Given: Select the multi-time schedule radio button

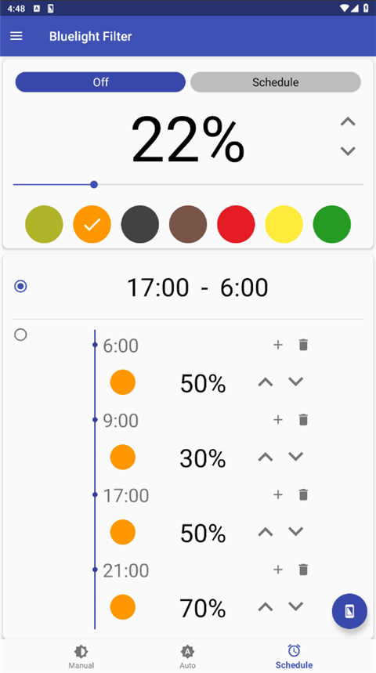Looking at the screenshot, I should pyautogui.click(x=20, y=335).
